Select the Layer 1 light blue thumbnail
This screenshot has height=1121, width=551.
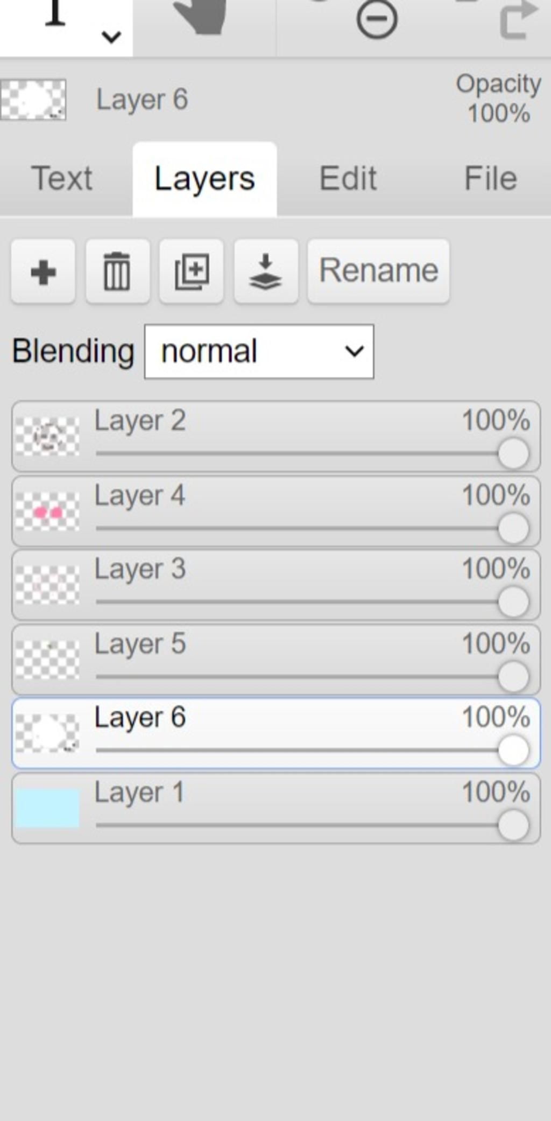click(x=47, y=808)
